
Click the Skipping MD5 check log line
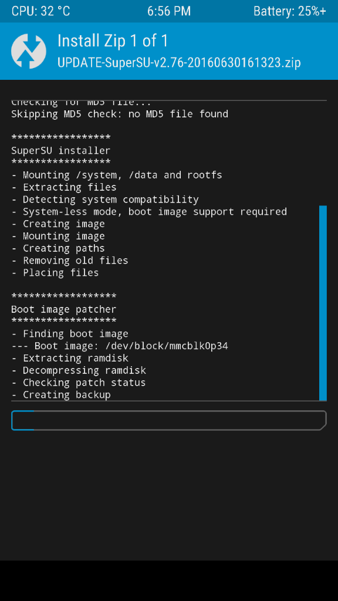120,114
